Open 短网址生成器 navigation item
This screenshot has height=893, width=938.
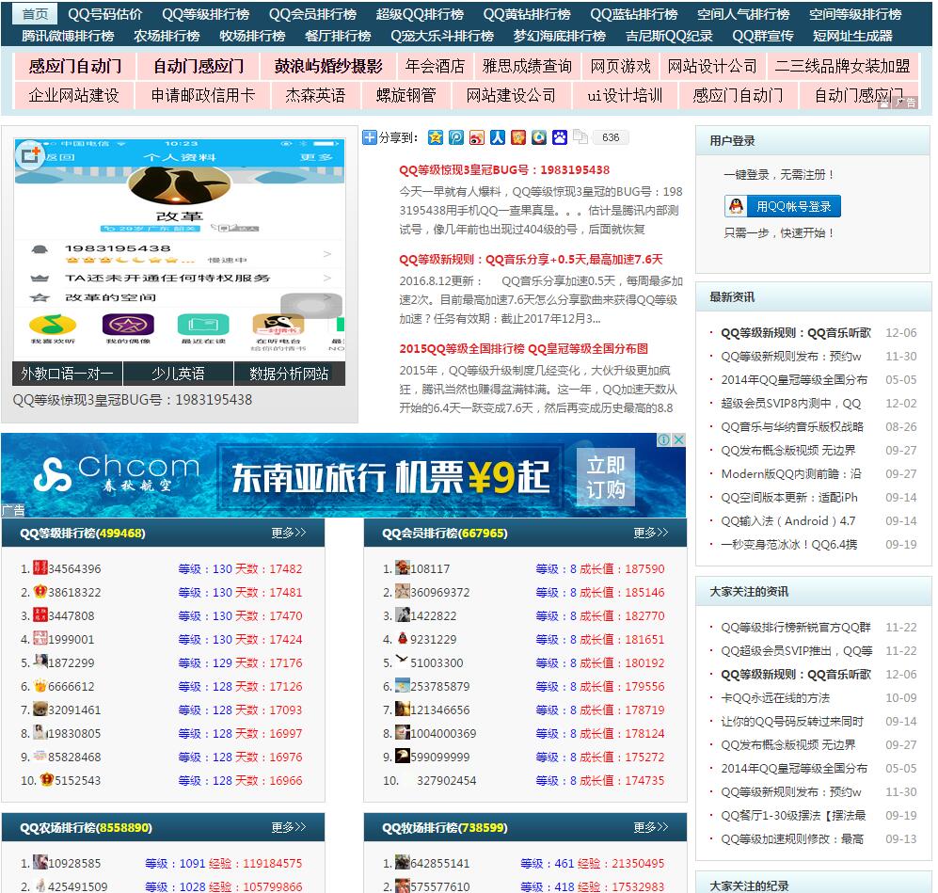[x=852, y=36]
